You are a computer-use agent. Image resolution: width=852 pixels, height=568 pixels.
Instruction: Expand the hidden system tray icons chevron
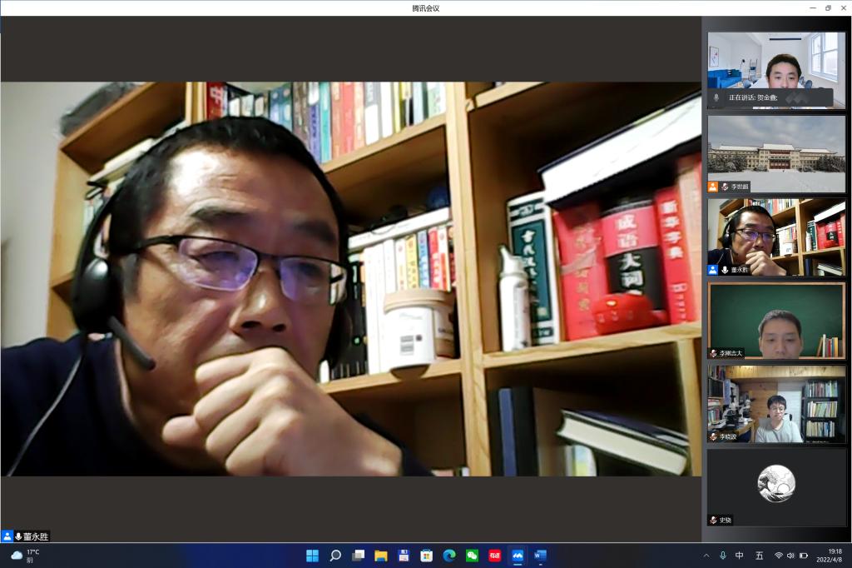click(706, 556)
